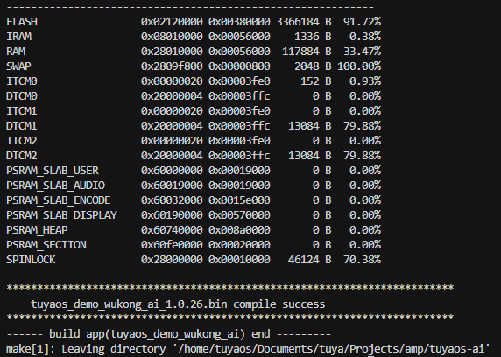Click the build app end line

pos(168,334)
